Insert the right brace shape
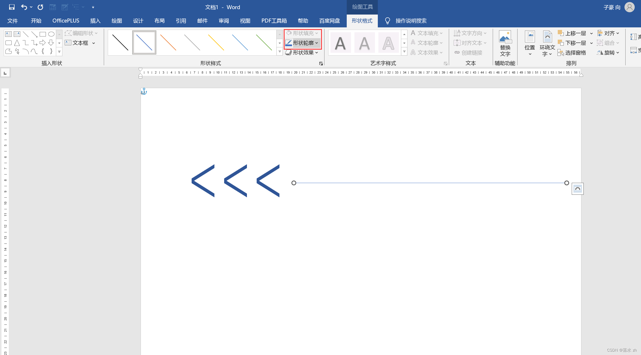Image resolution: width=641 pixels, height=355 pixels. coord(51,51)
